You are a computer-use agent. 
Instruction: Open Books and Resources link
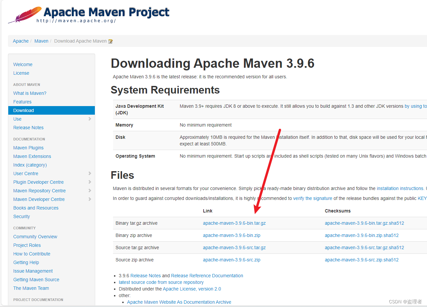pyautogui.click(x=36, y=208)
